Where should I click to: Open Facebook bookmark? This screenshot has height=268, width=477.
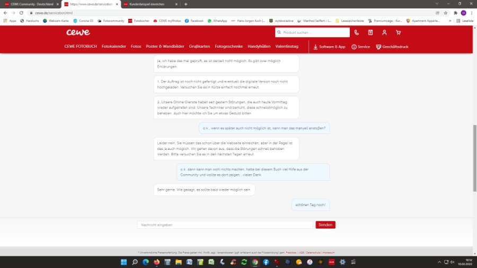(194, 21)
